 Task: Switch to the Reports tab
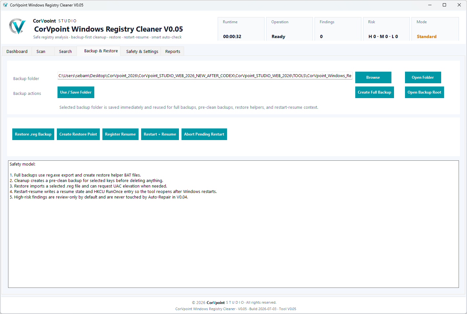click(x=173, y=51)
